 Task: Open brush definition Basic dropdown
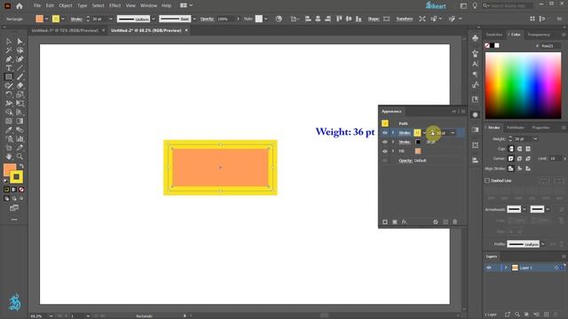194,19
